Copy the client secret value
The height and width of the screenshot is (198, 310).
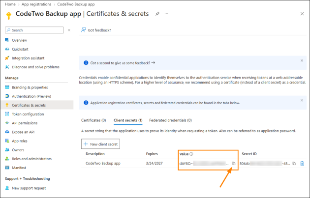(234, 164)
